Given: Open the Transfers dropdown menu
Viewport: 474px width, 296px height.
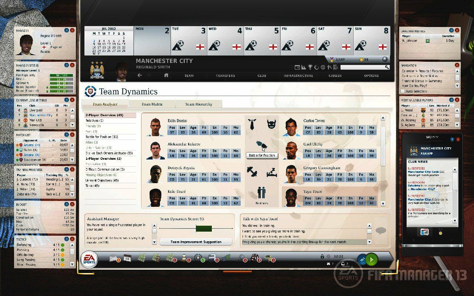Looking at the screenshot, I should [x=225, y=76].
